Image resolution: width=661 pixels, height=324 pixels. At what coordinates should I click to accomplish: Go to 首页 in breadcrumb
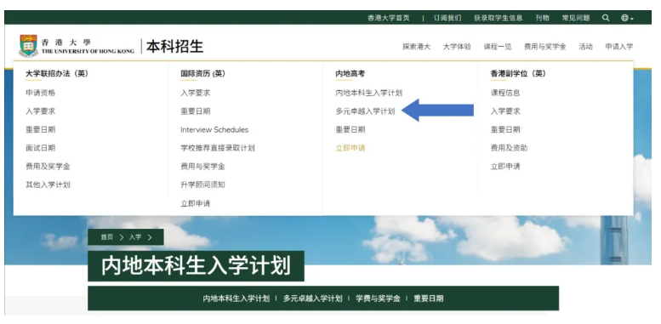pyautogui.click(x=107, y=237)
